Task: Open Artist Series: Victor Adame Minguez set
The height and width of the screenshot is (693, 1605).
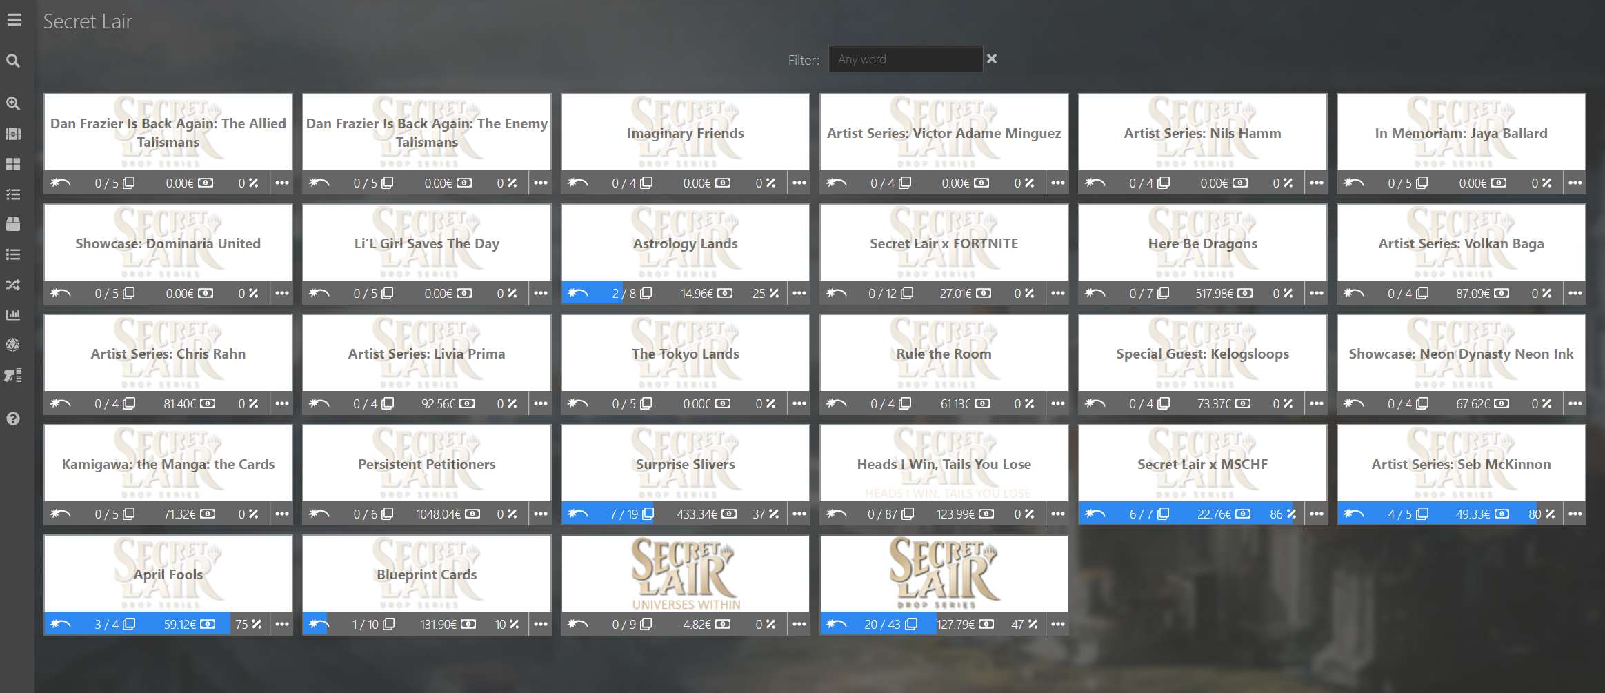Action: tap(944, 132)
